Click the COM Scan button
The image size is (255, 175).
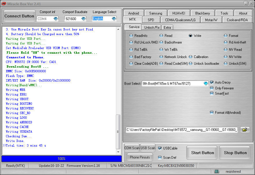pos(132,148)
